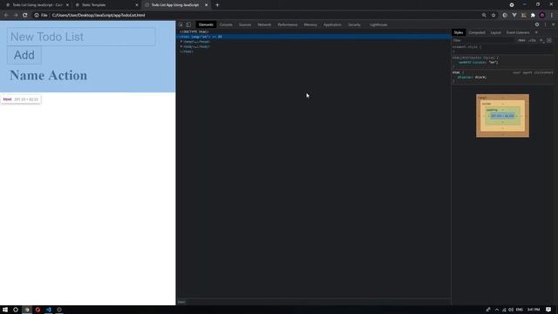Click the address bar URL
Screen dimensions: 558x314
tap(99, 16)
